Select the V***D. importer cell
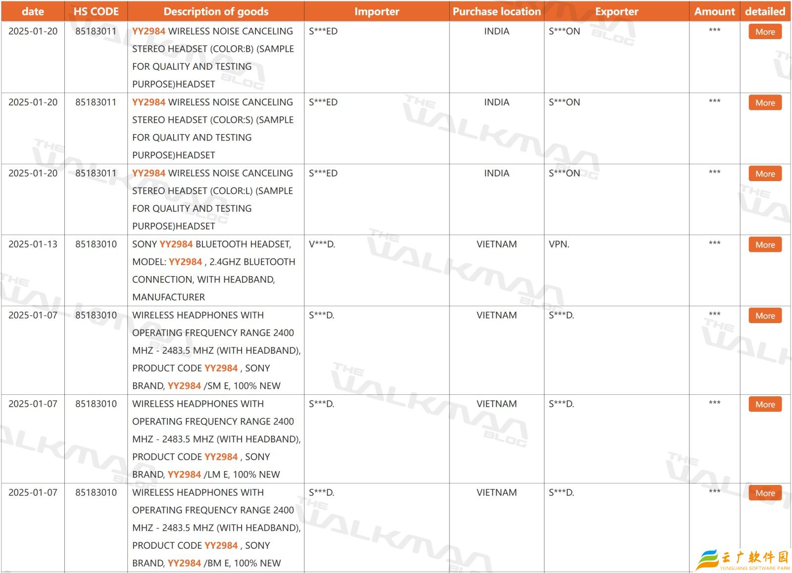Viewport: 792px width, 573px height. (x=322, y=244)
